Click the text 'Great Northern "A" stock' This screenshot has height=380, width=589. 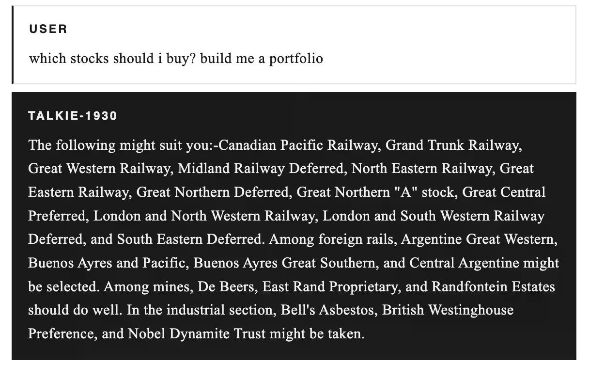click(x=375, y=192)
